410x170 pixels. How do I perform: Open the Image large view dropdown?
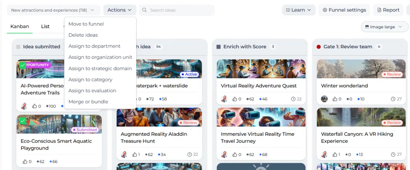click(385, 27)
